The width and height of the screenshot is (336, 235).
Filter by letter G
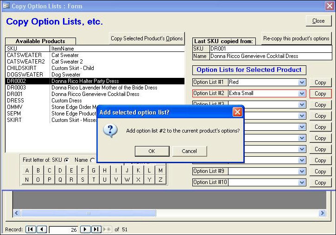click(x=94, y=171)
